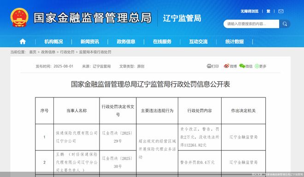Screen dimensions: 304x177
Task: Click cell 王鹏（时任保通保险代理…负责人）
Action: (x=76, y=162)
